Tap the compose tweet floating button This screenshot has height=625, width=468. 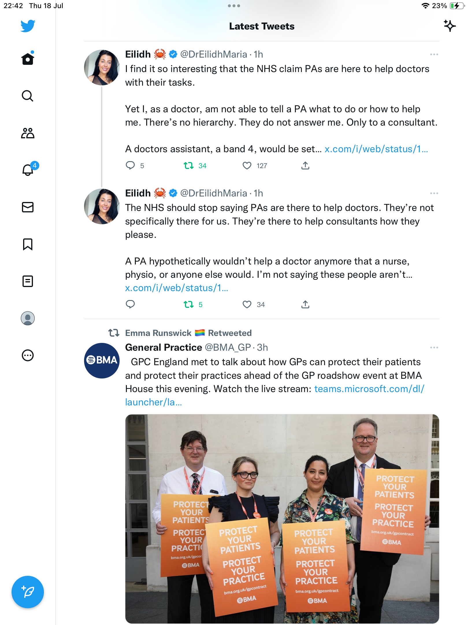pyautogui.click(x=28, y=592)
